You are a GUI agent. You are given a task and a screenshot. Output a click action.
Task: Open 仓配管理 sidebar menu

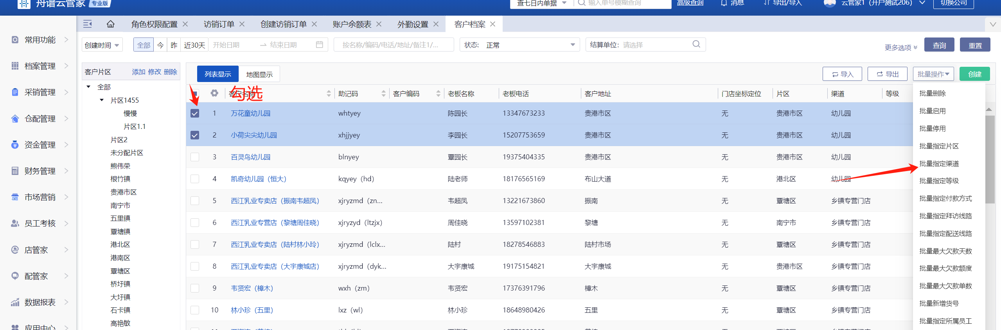[40, 119]
